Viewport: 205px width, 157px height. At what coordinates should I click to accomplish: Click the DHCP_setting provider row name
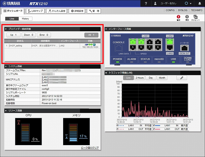(x=16, y=46)
